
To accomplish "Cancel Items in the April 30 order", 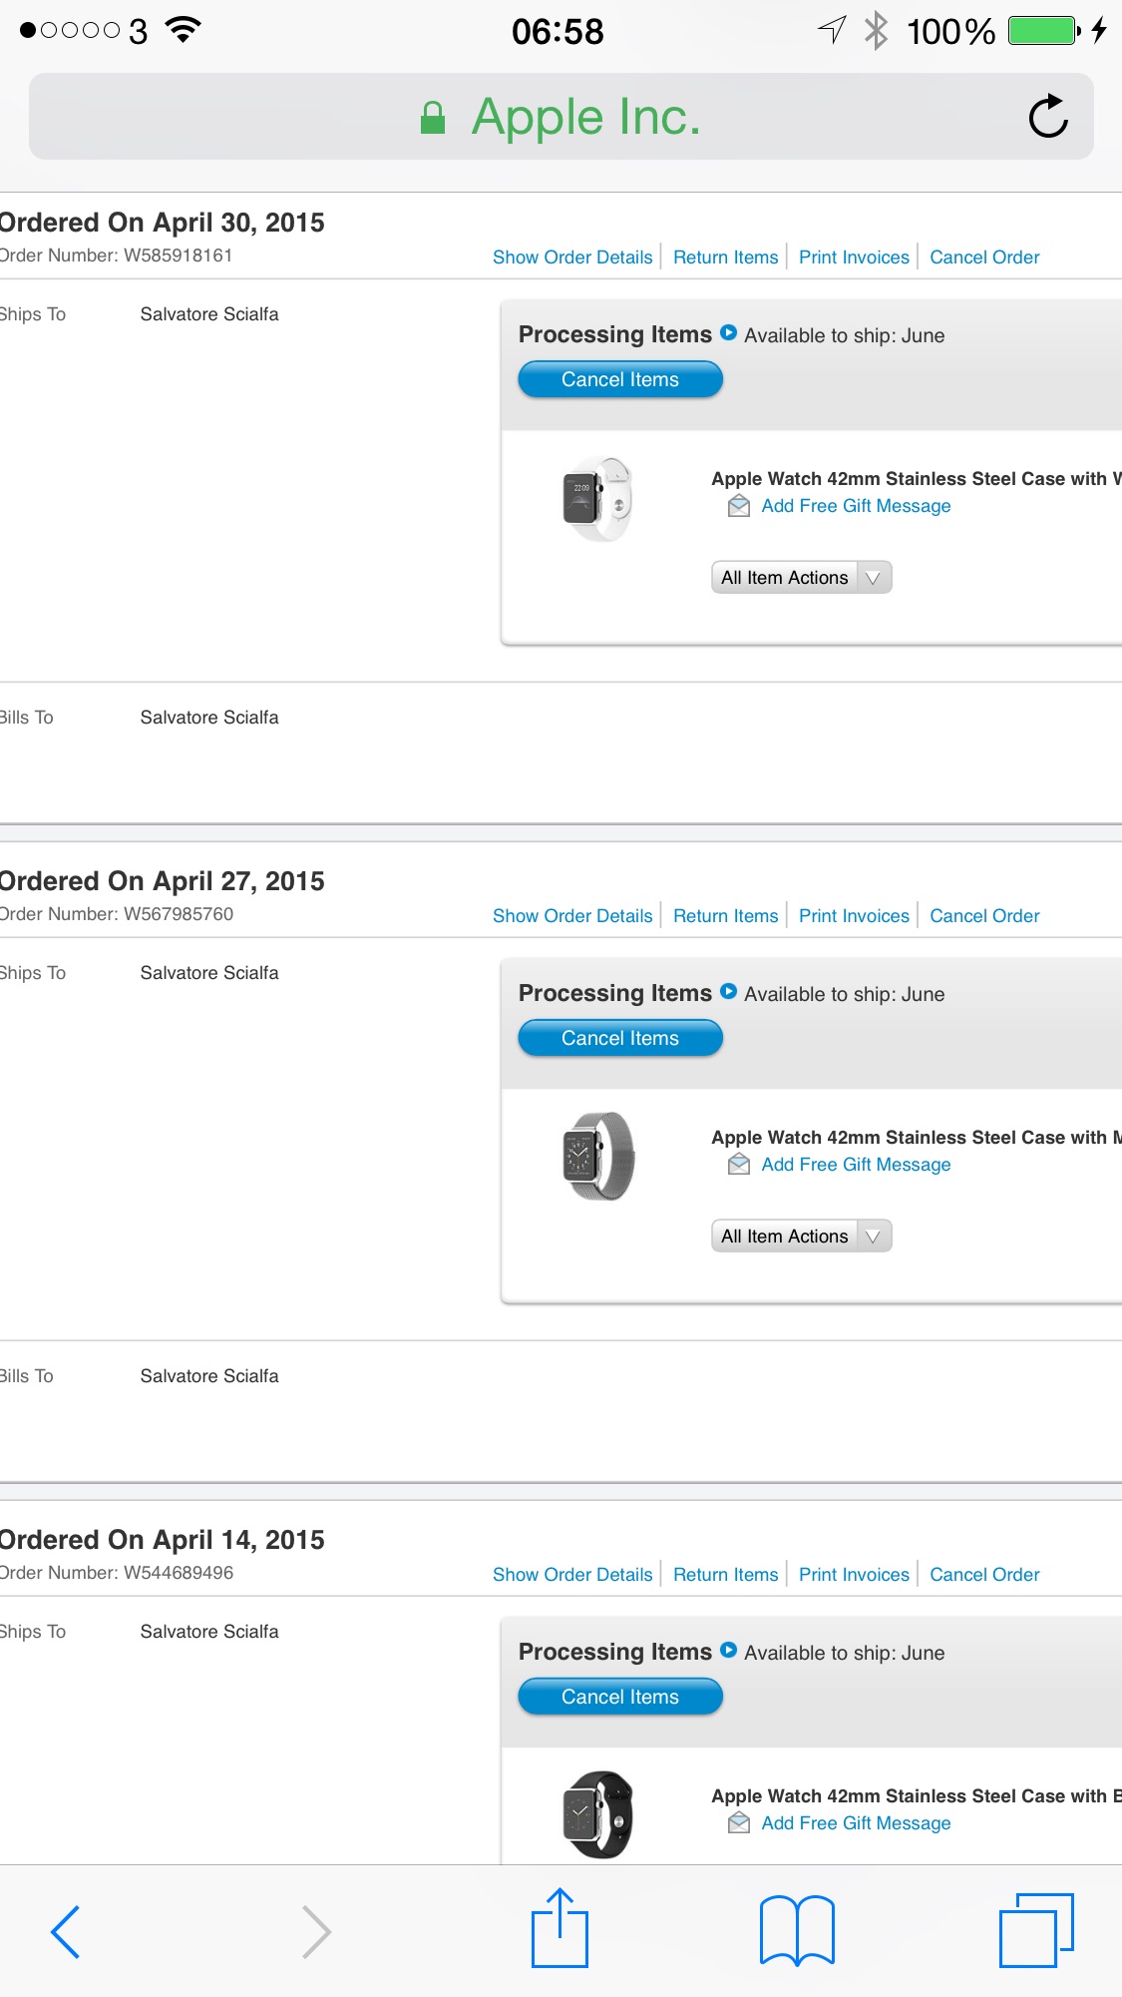I will coord(620,379).
